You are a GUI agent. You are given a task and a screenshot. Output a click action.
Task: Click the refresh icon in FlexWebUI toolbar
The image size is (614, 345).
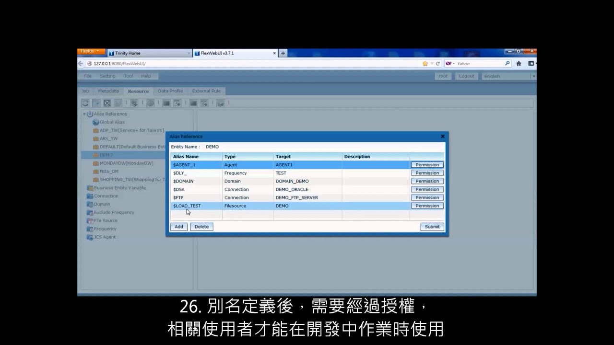85,103
